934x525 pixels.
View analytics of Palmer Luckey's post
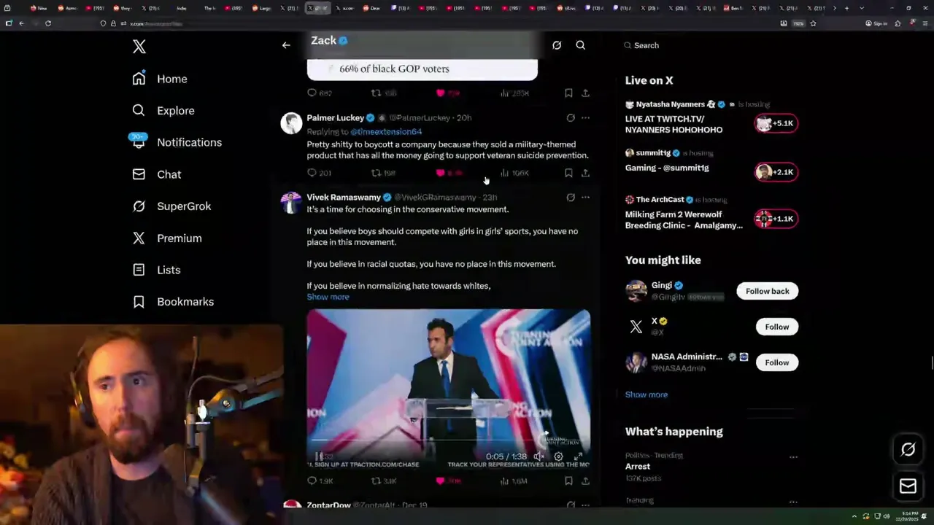click(x=514, y=173)
